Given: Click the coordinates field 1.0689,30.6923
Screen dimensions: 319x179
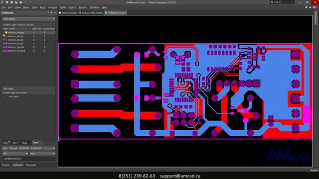Looking at the screenshot, I should point(29,159).
